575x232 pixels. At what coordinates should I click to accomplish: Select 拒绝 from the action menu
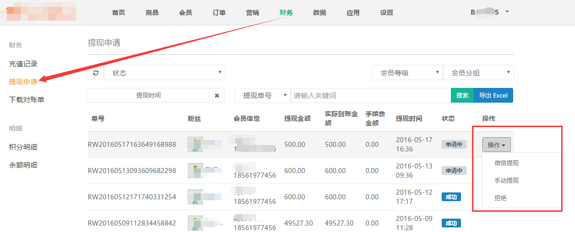(x=501, y=198)
